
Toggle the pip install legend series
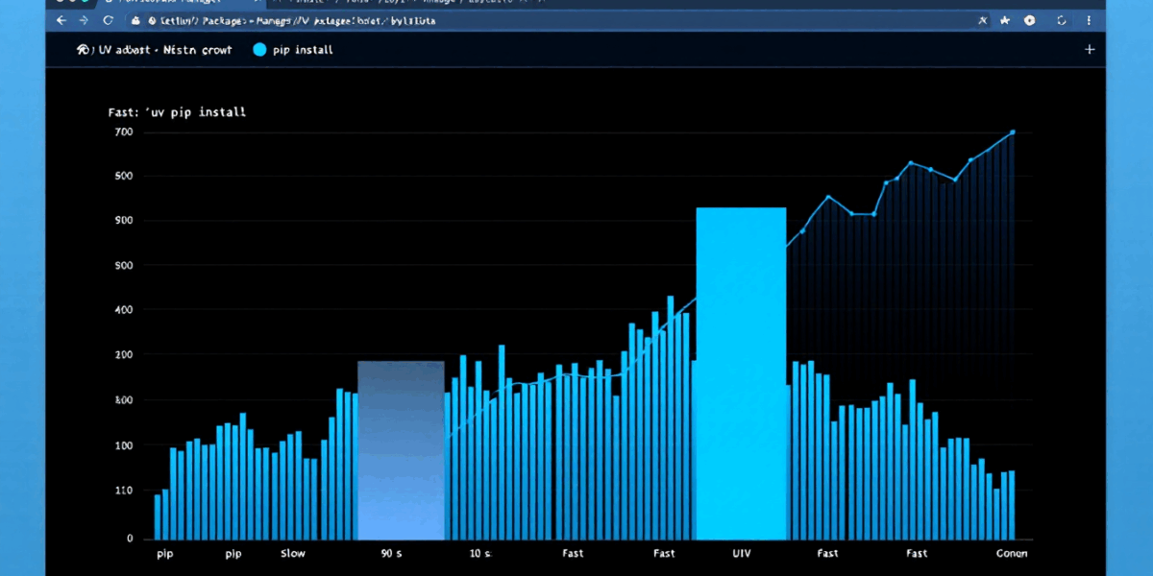tap(293, 50)
